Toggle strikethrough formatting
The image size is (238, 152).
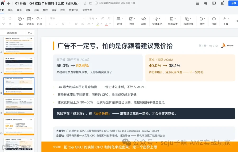[x=70, y=24]
